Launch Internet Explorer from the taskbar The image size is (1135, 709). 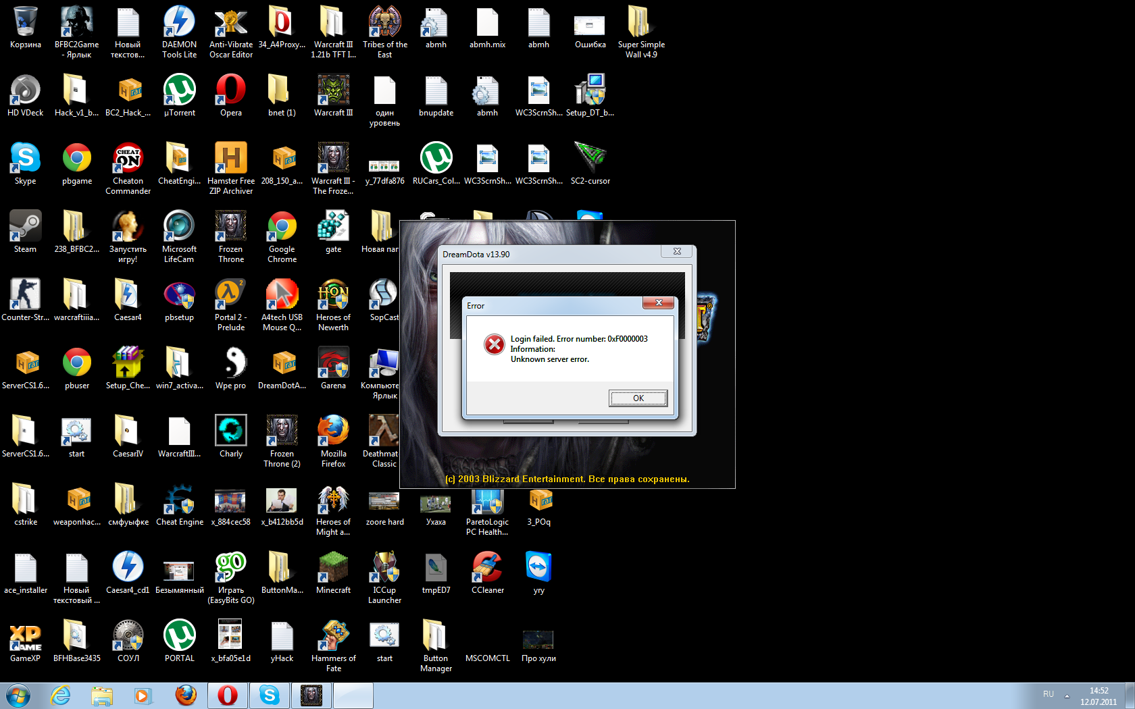click(x=61, y=695)
